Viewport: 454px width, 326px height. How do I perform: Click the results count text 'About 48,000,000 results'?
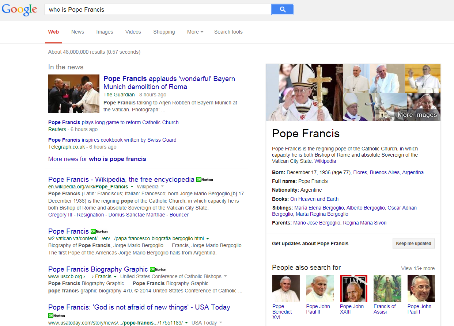(76, 52)
